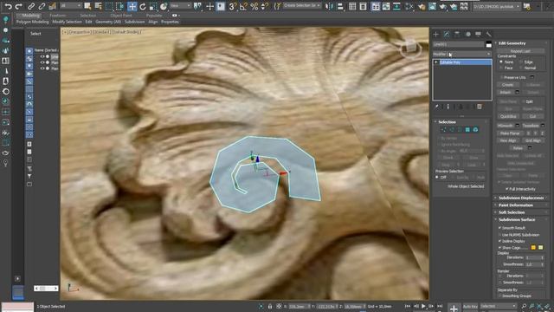Viewport: 554px width, 312px height.
Task: Toggle the Full Interactivity checkbox
Action: [507, 189]
